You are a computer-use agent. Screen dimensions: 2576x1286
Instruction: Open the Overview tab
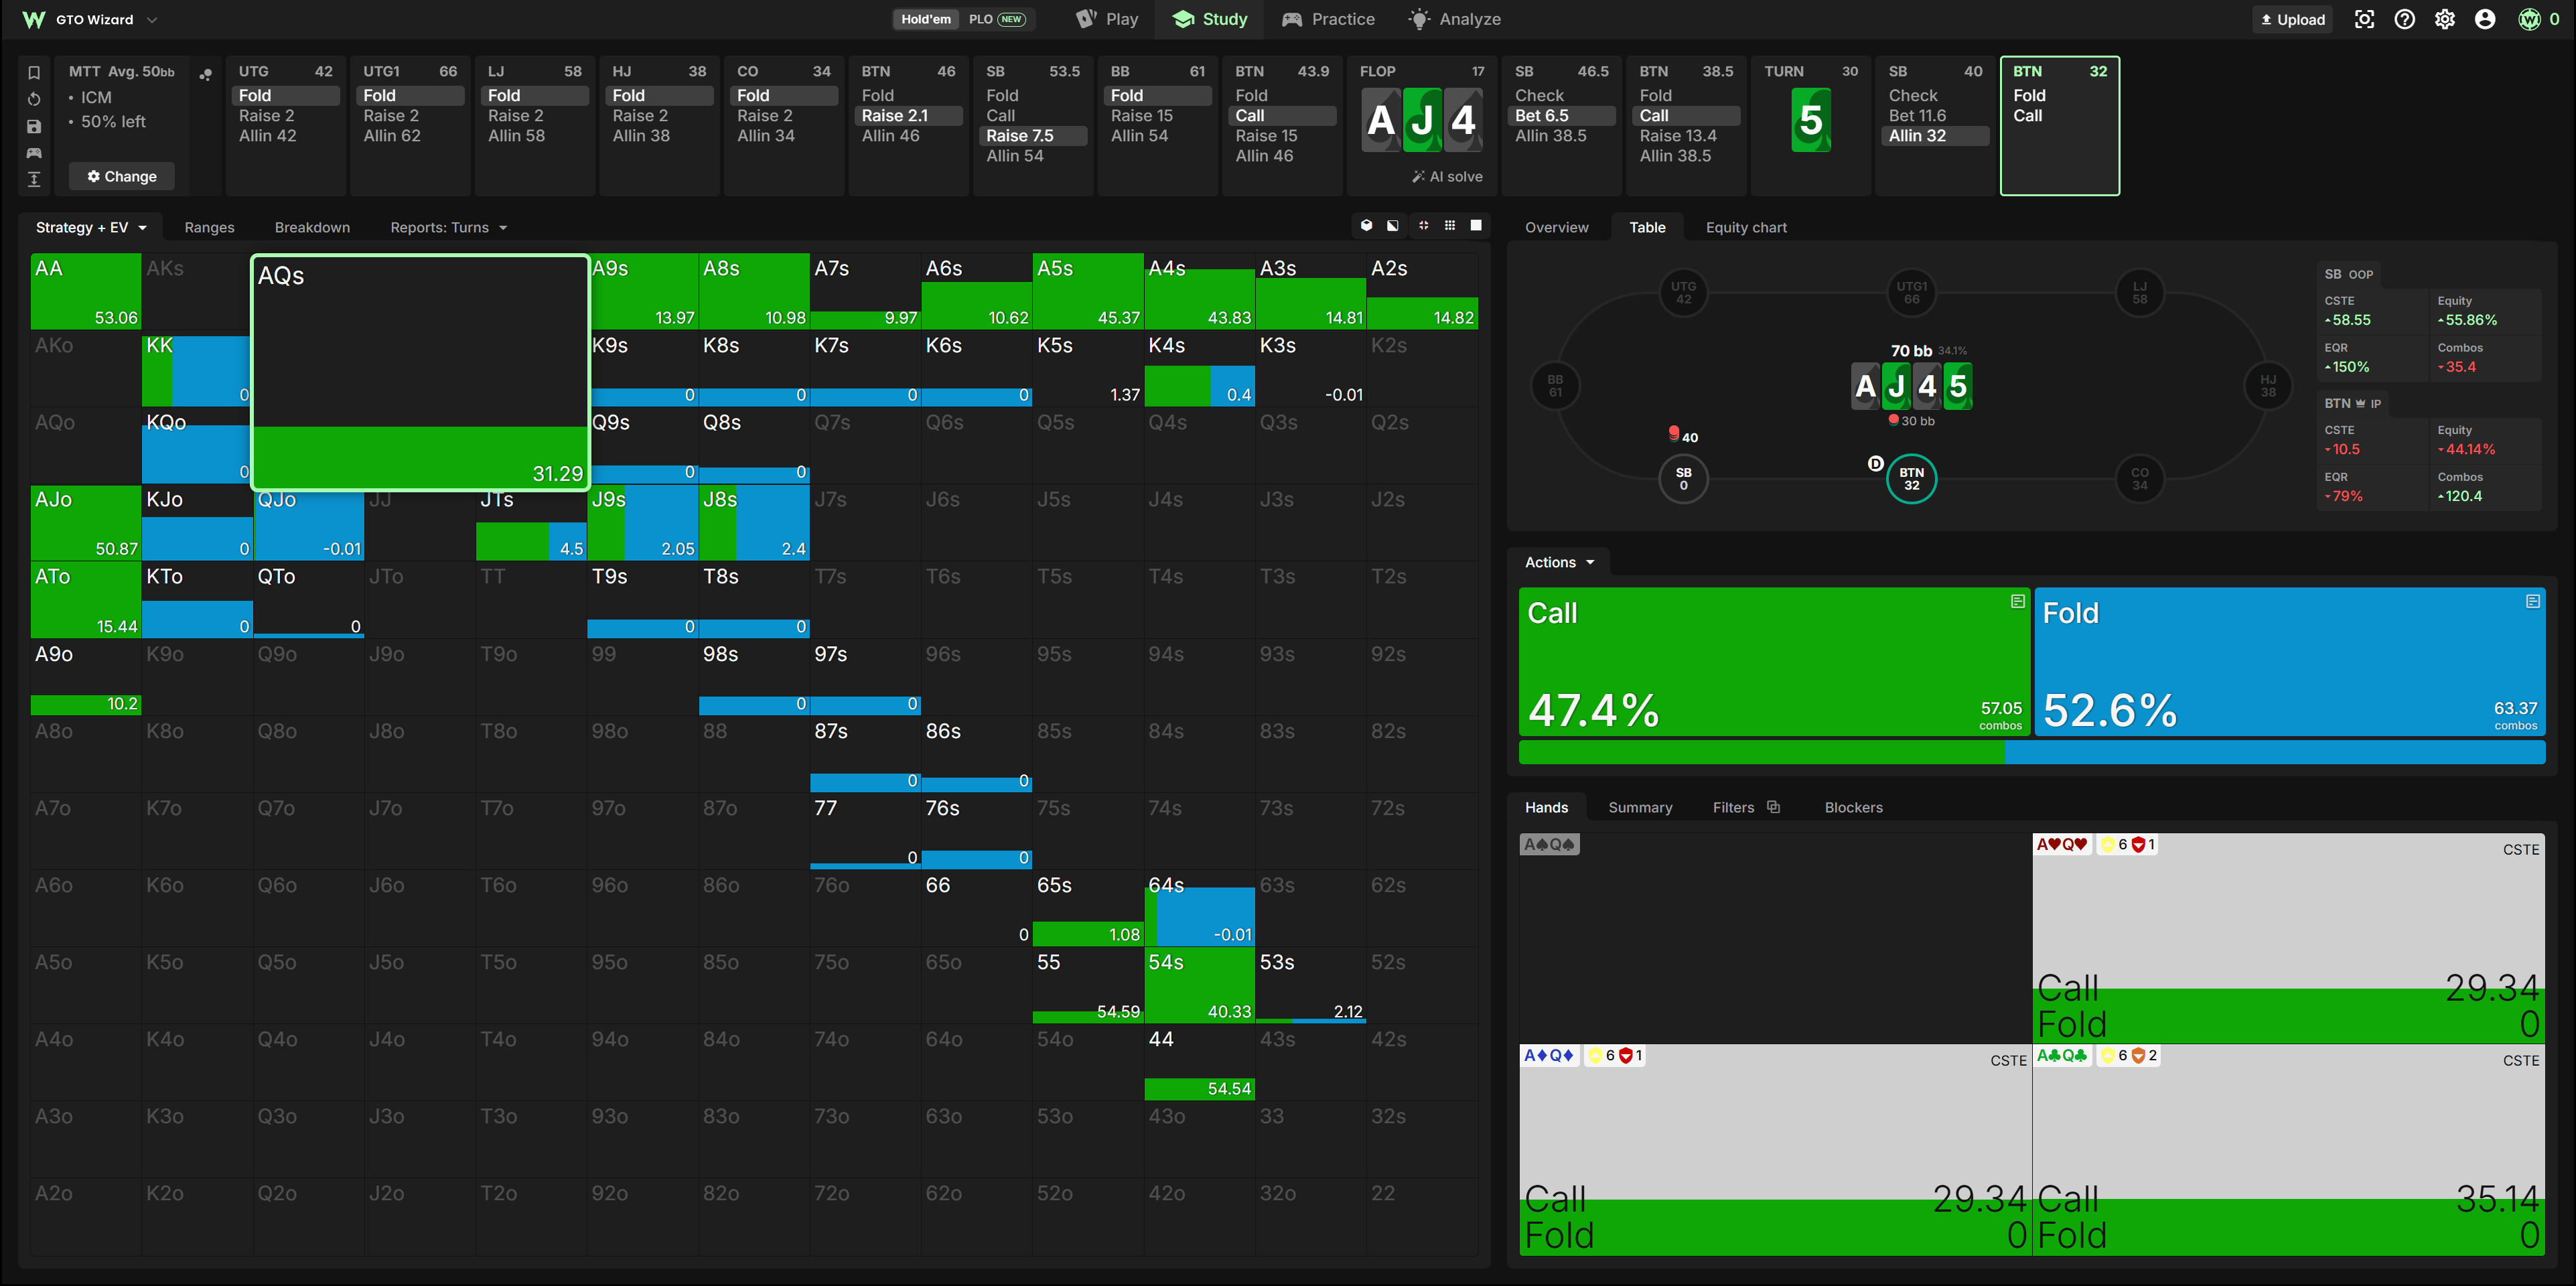[x=1556, y=227]
